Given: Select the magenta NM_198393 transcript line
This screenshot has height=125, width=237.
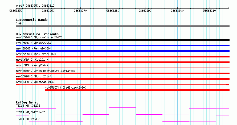Looking at the screenshot, I should coord(122,121).
